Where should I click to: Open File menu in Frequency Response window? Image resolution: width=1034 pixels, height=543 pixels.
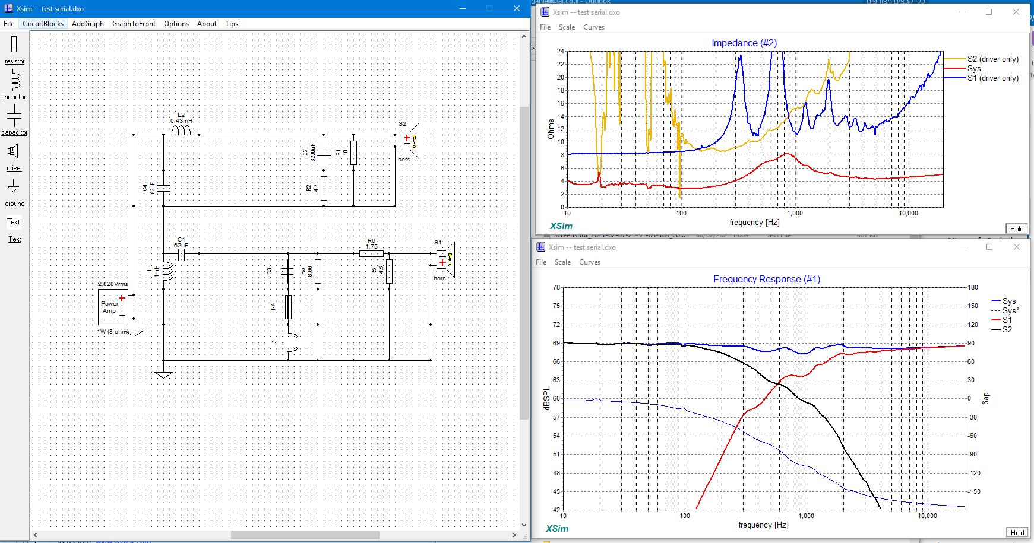pyautogui.click(x=541, y=262)
